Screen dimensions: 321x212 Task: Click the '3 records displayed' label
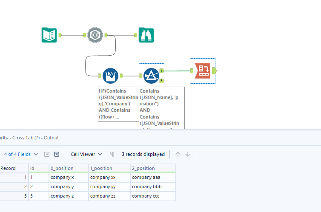143,154
